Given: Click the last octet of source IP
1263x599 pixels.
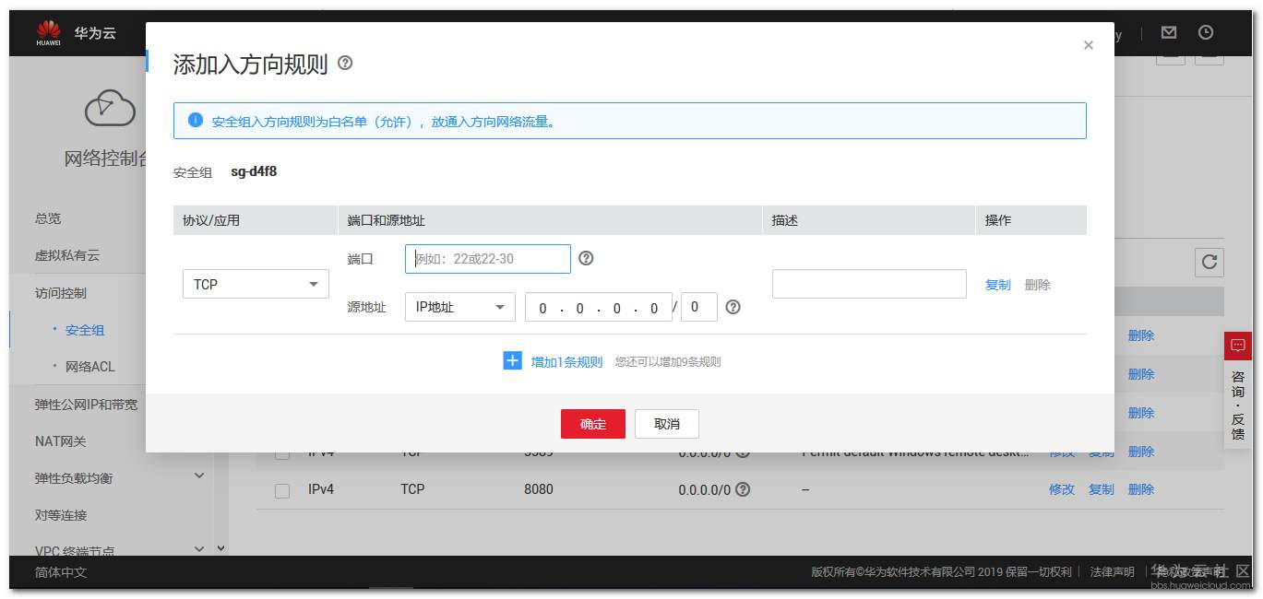Looking at the screenshot, I should click(654, 308).
